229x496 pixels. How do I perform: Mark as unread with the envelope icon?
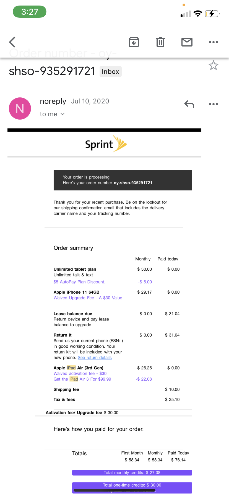(x=187, y=42)
